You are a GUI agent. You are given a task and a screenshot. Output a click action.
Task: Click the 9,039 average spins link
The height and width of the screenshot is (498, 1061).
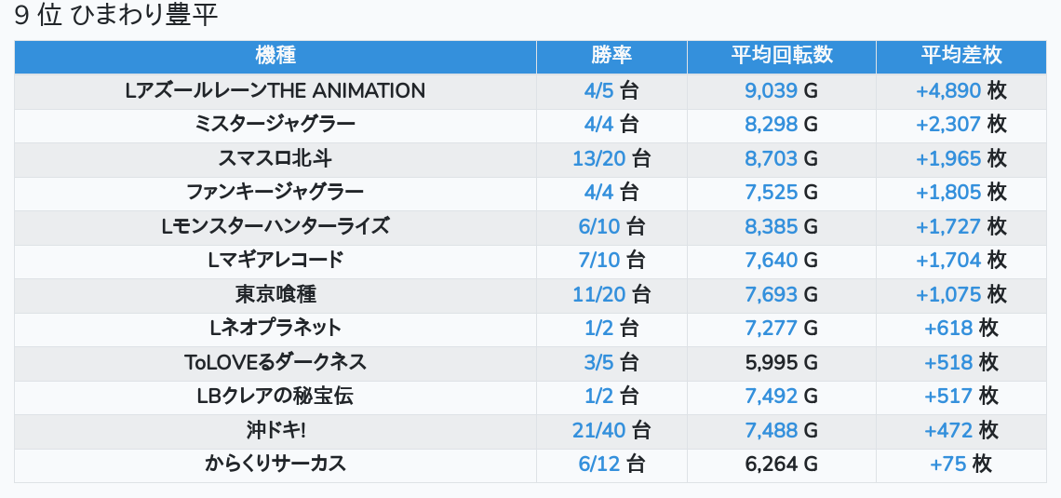coord(771,91)
